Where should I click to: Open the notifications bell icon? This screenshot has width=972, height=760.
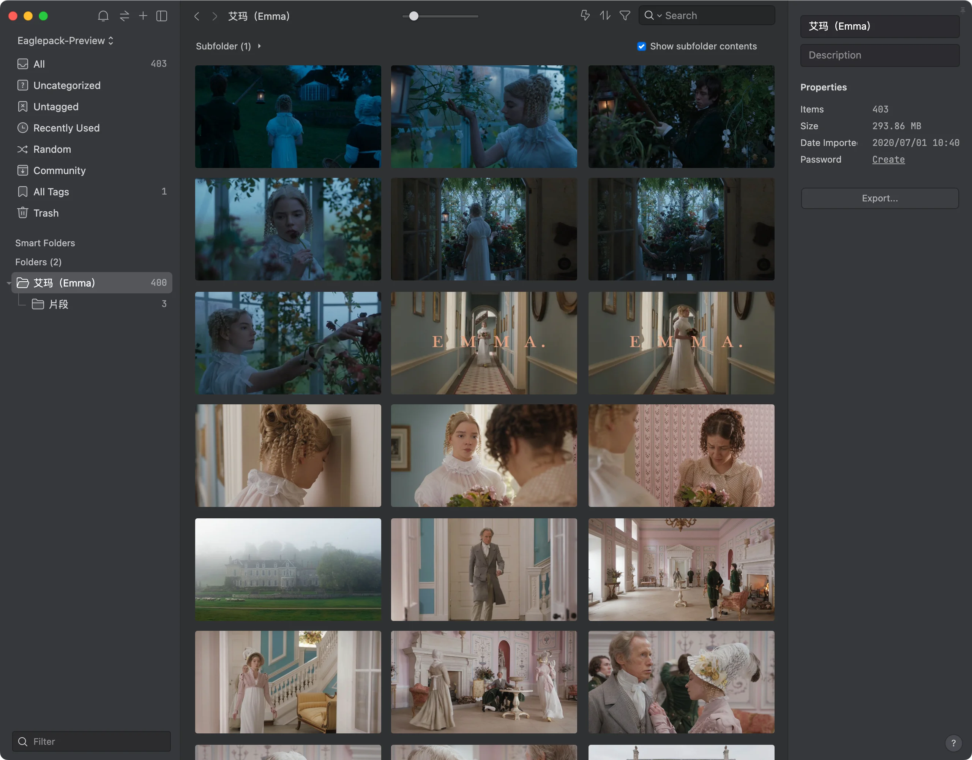tap(103, 16)
